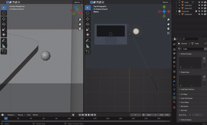Toggle the Auto Smooth checkbox

pos(190,115)
